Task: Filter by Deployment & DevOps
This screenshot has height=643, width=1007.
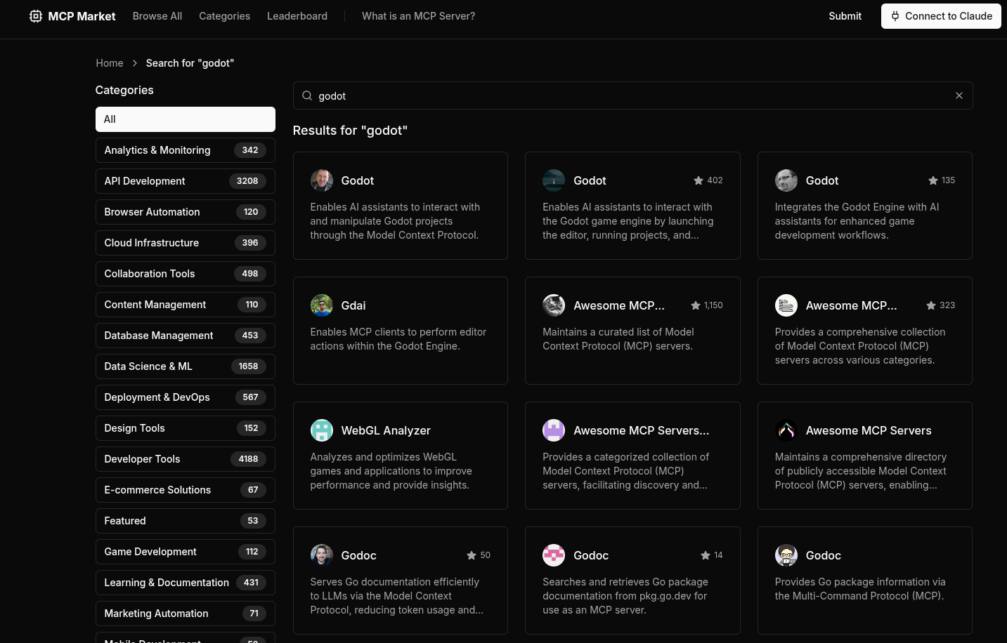Action: pyautogui.click(x=186, y=397)
